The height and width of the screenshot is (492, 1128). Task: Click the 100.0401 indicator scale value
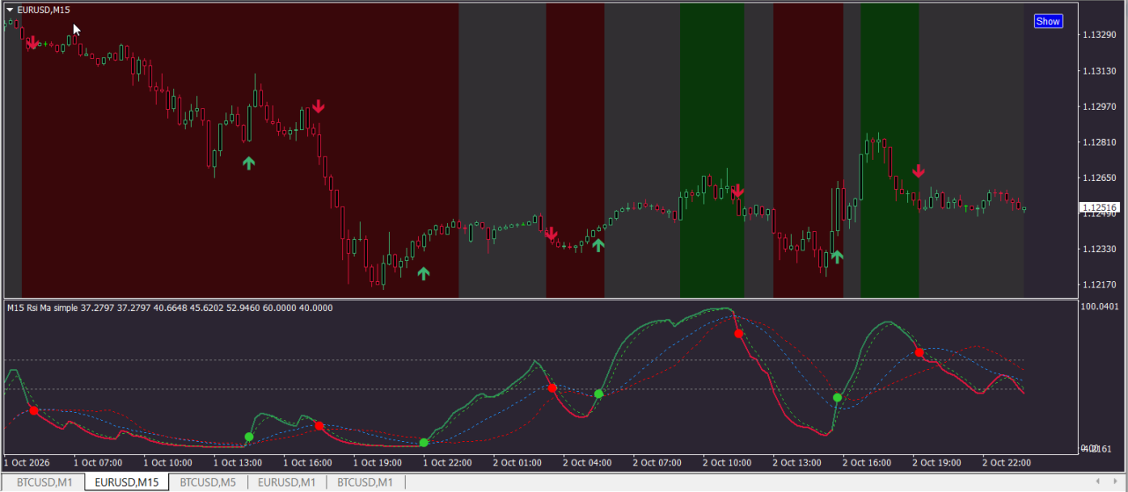(x=1100, y=307)
